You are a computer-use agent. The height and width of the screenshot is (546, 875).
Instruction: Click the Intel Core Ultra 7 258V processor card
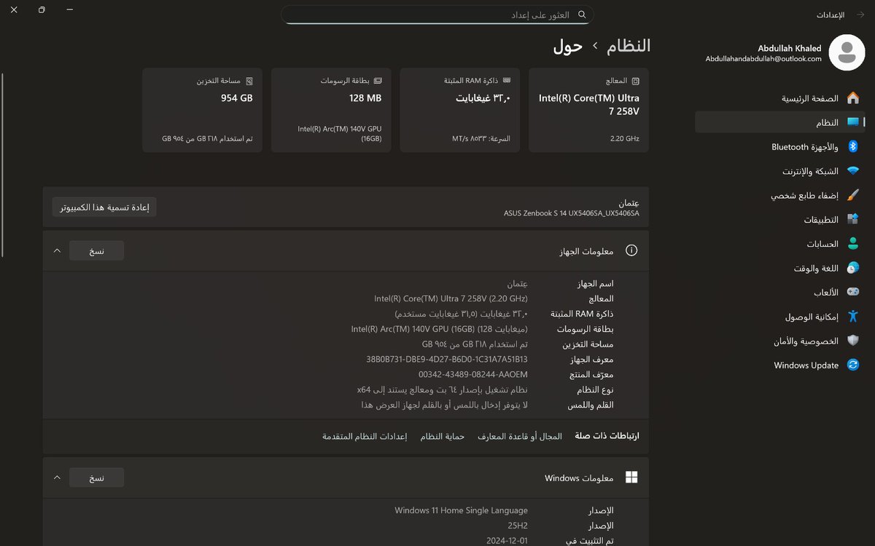[x=588, y=110]
